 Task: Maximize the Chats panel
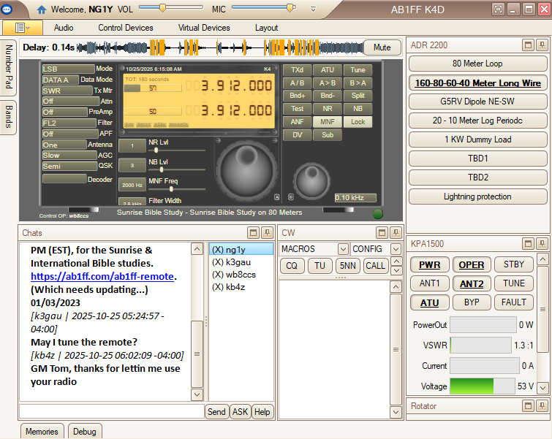click(x=252, y=232)
